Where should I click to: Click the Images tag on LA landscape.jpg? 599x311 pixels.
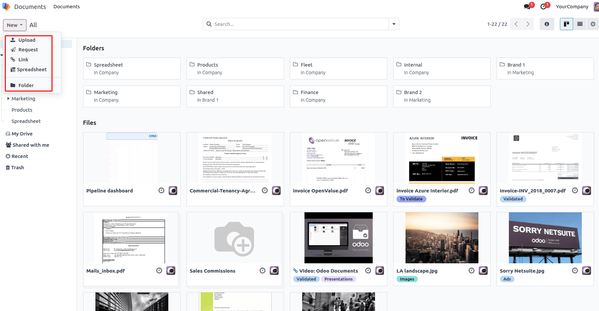pos(407,279)
